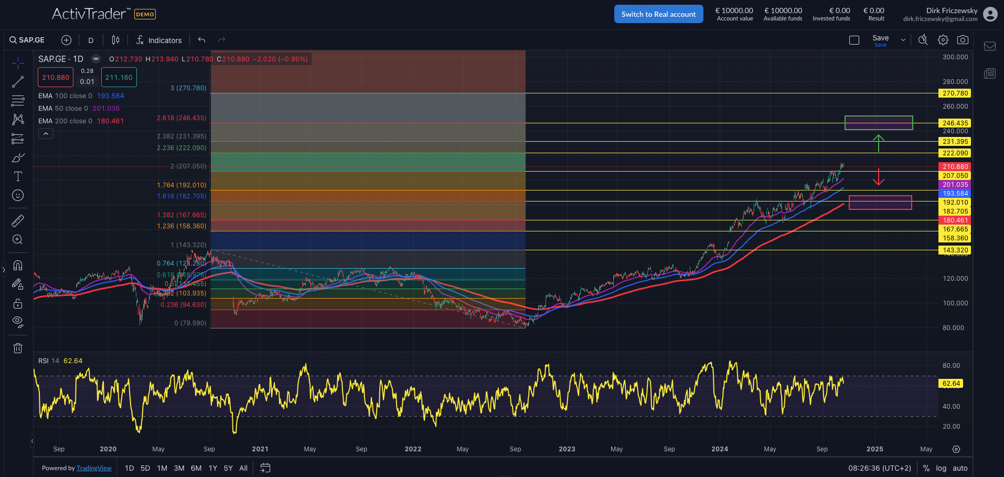Open chart settings gear icon
The image size is (1004, 477).
click(943, 40)
